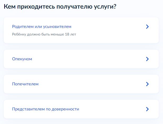Pick the 'Попечителем' option label
Image resolution: width=163 pixels, height=124 pixels.
(25, 84)
